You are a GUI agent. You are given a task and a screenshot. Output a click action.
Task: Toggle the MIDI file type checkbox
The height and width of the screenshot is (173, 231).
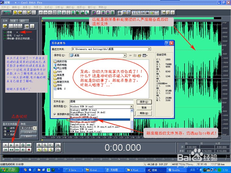[x=5, y=131]
